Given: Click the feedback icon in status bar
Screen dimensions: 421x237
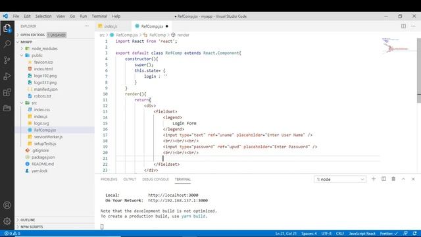Looking at the screenshot, I should (405, 233).
